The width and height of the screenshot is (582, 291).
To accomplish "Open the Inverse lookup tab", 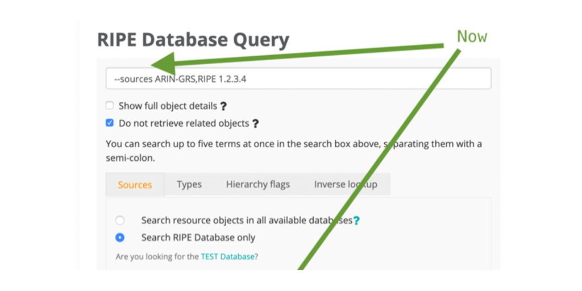I will click(x=346, y=185).
